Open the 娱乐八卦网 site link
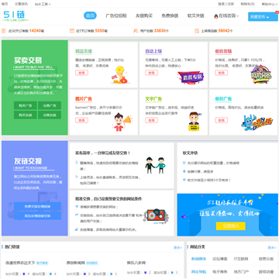279x279 pixels. (x=136, y=263)
